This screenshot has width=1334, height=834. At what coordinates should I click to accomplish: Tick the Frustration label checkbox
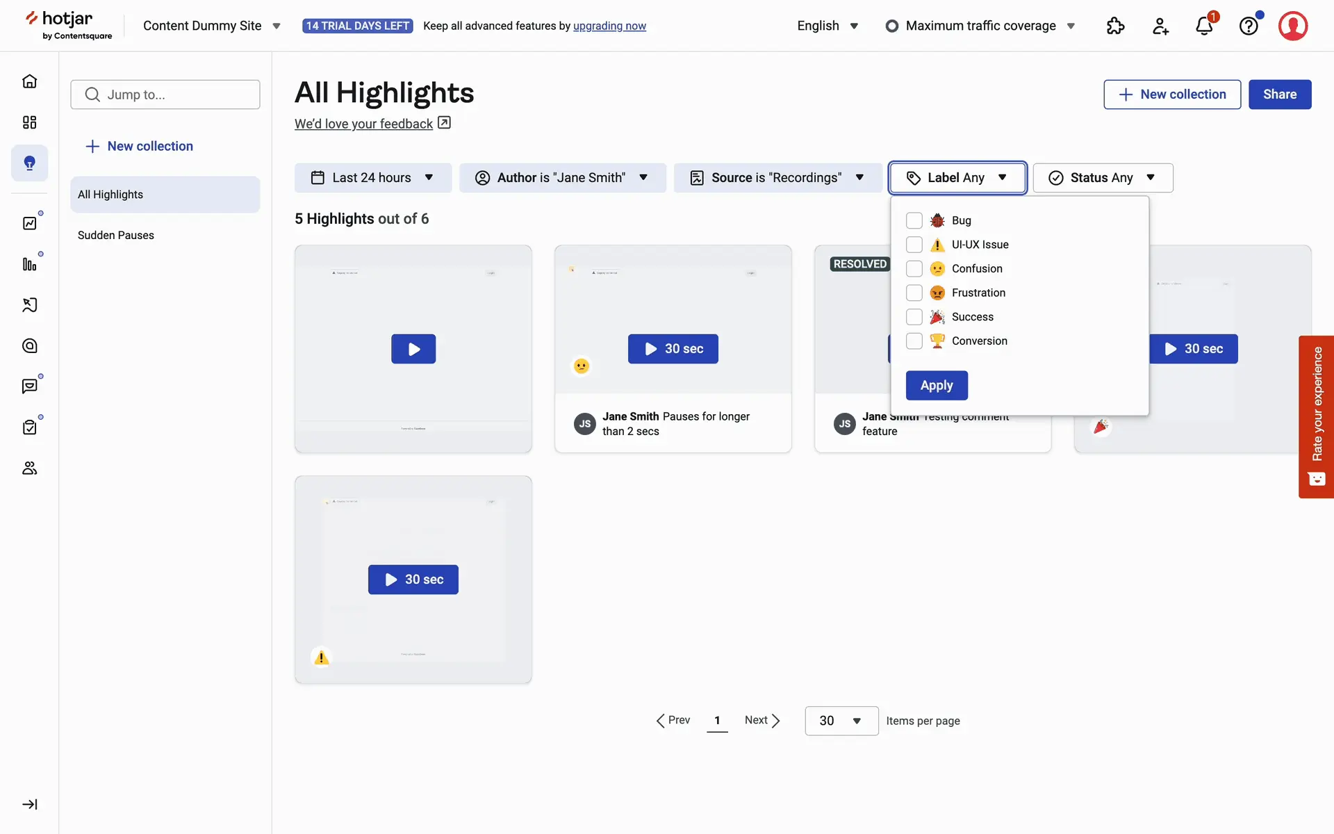tap(914, 293)
